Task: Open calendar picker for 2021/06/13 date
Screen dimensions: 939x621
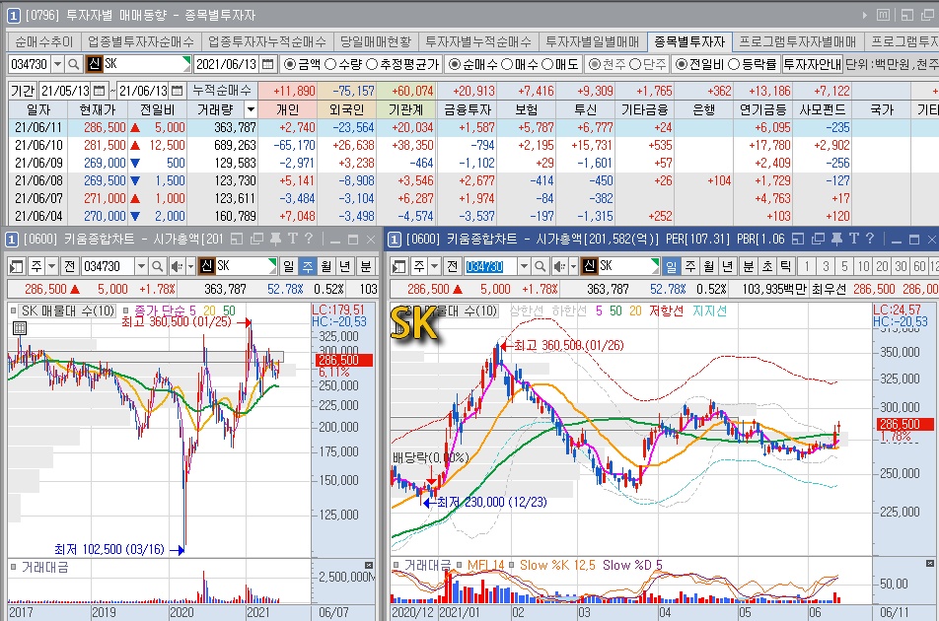Action: tap(267, 64)
